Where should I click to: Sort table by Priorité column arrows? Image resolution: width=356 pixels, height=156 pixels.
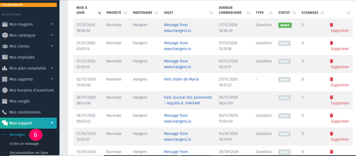(x=125, y=13)
